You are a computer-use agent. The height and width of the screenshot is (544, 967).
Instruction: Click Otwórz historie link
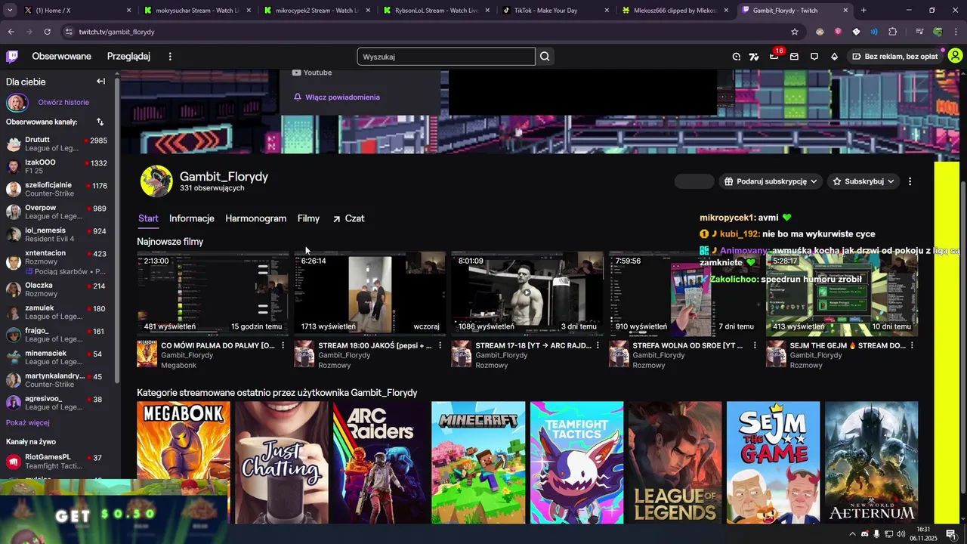pos(63,102)
